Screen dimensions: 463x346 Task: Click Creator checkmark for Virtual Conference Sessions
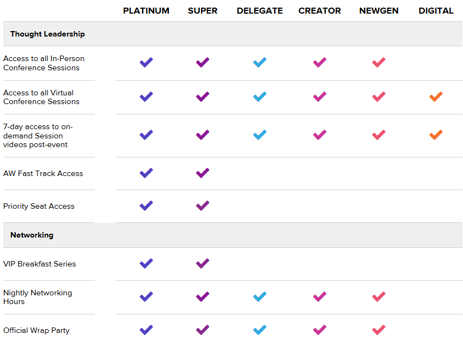320,97
